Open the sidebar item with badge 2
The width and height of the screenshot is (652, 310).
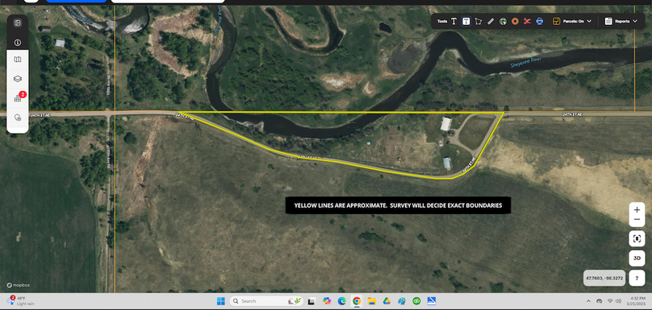tap(19, 98)
